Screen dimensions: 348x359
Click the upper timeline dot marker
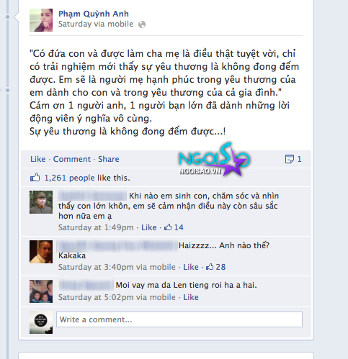(x=7, y=17)
